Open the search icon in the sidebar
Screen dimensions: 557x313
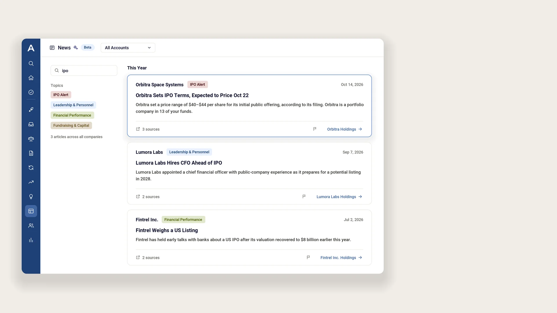(31, 63)
